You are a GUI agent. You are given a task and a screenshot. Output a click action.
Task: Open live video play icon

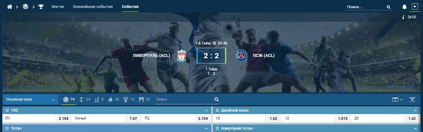(x=415, y=6)
